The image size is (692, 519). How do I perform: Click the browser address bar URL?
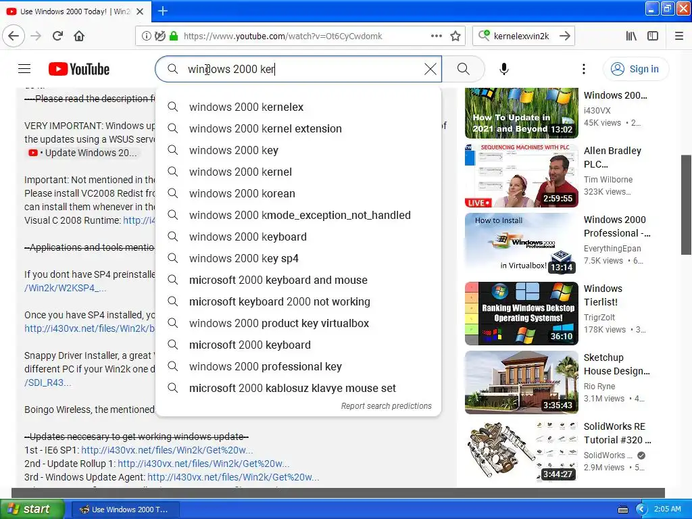pyautogui.click(x=283, y=36)
